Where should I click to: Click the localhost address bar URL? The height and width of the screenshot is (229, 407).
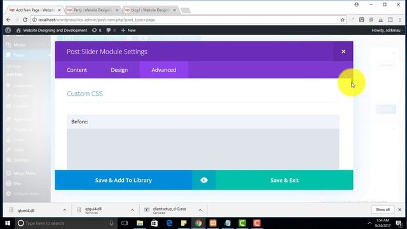pyautogui.click(x=97, y=20)
